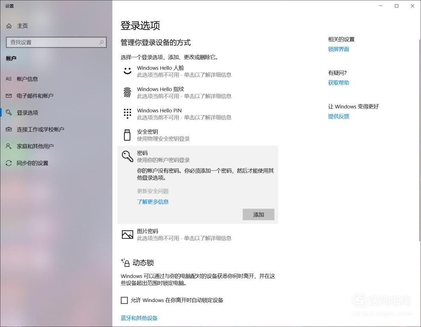
Task: Click the 让 Windows 变得更好 label
Action: [x=353, y=106]
